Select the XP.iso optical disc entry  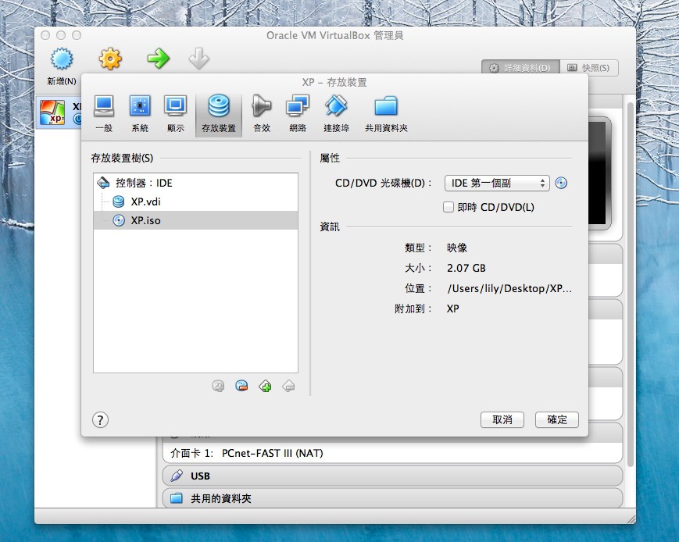(x=196, y=220)
